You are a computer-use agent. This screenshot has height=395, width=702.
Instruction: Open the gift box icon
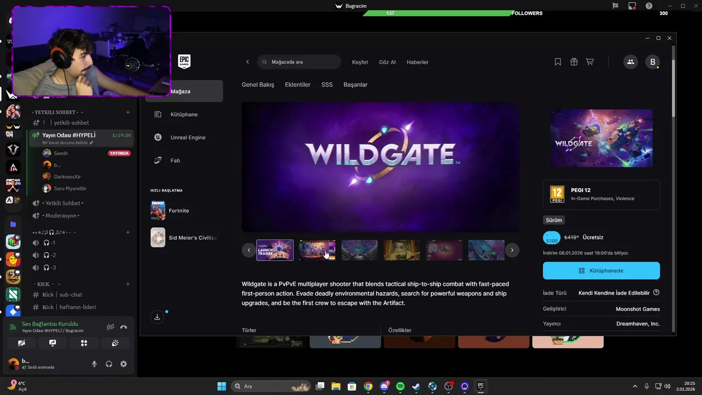pyautogui.click(x=574, y=62)
